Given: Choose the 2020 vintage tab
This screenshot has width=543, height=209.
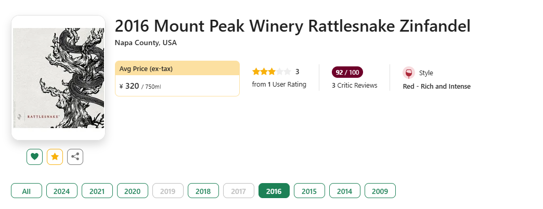Looking at the screenshot, I should [132, 191].
